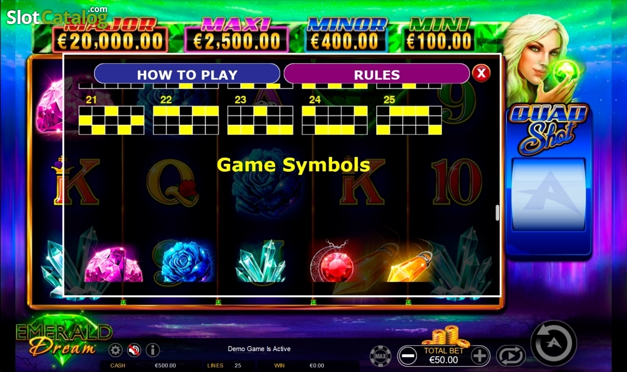Switch to the RULES tab

(x=377, y=74)
